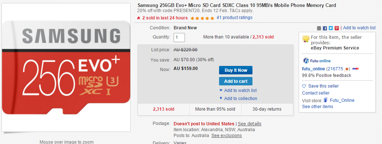
Task: Share listing on Facebook icon
Action: (325, 28)
